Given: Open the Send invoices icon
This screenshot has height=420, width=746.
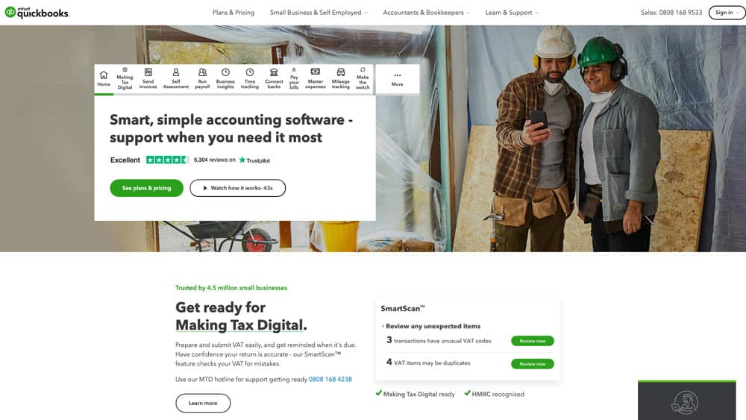Looking at the screenshot, I should pos(148,72).
